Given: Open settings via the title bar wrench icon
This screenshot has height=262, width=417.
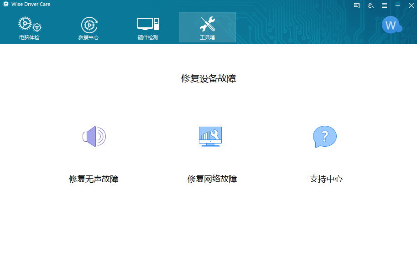Looking at the screenshot, I should (370, 5).
